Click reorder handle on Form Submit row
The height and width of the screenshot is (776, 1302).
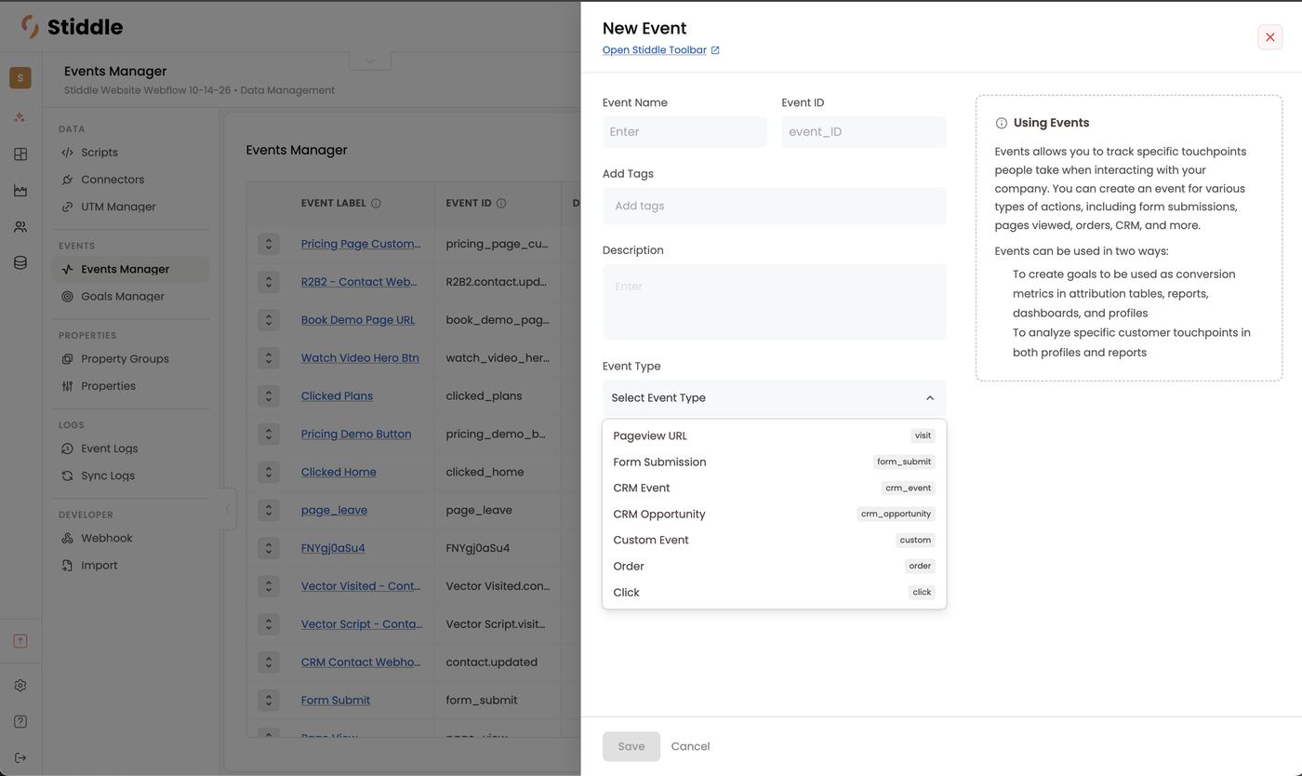(269, 701)
